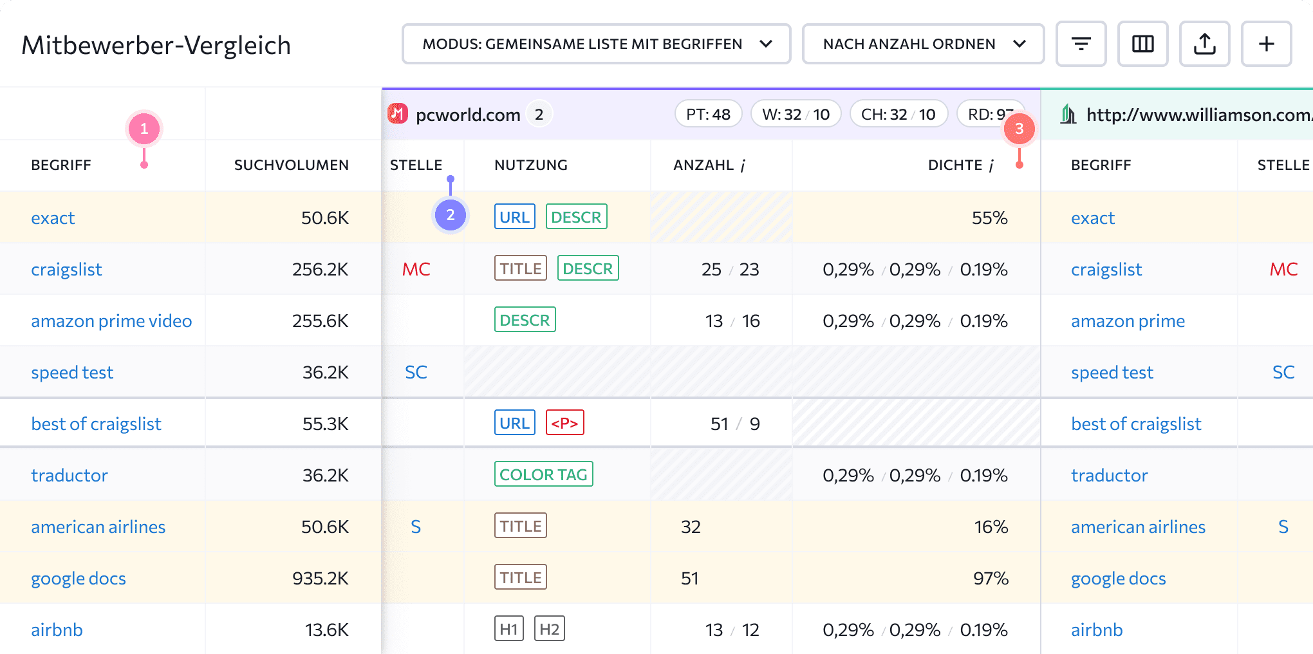Viewport: 1313px width, 654px height.
Task: Click the 51 / 9 count in best of craigslist row
Action: pyautogui.click(x=735, y=424)
